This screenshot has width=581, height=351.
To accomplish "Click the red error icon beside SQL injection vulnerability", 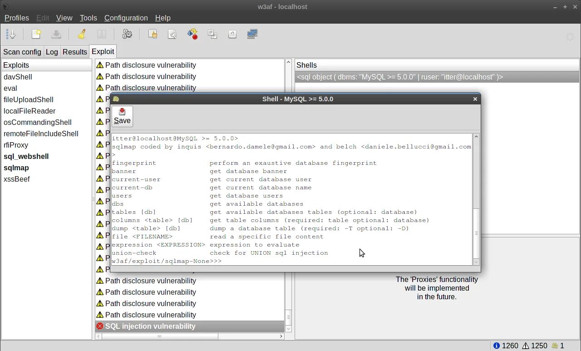I will click(x=100, y=326).
